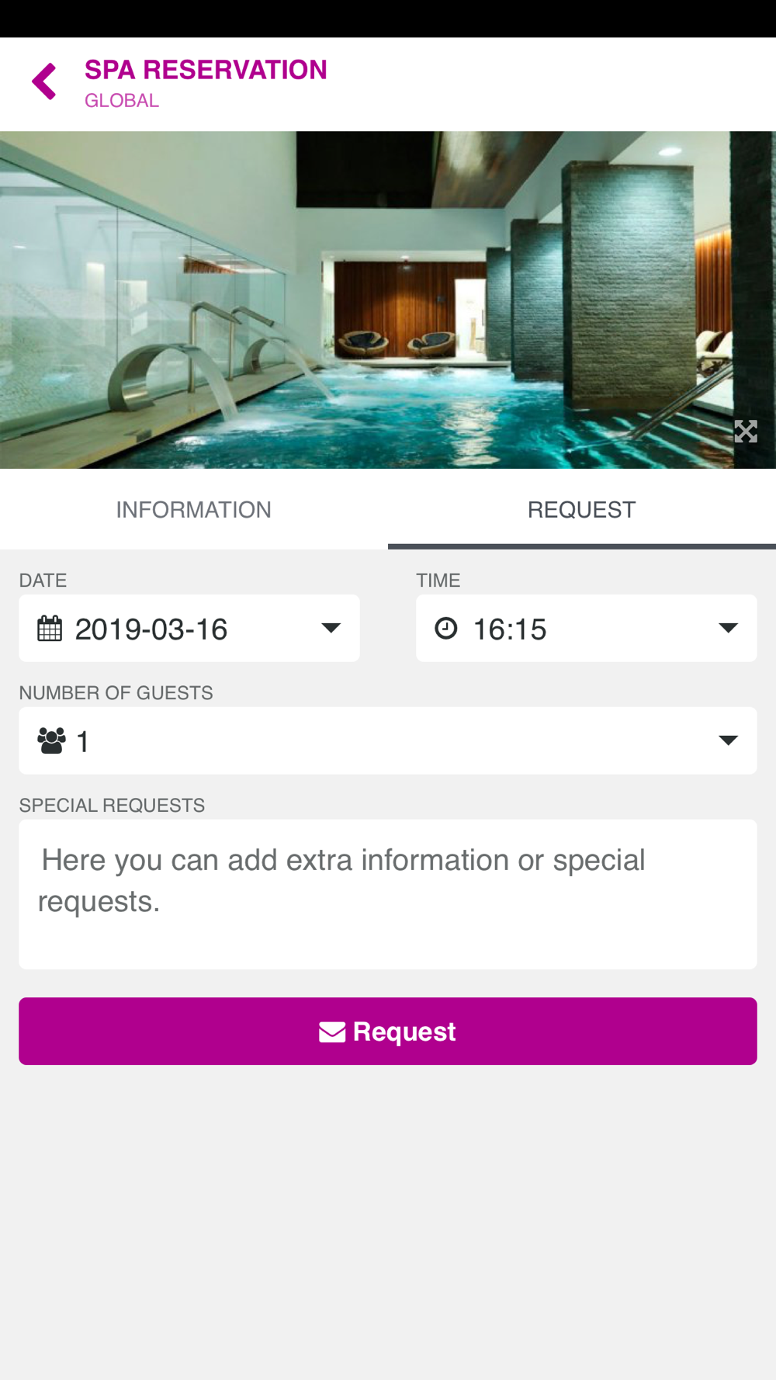The height and width of the screenshot is (1380, 776).
Task: Click the Spa Reservation title
Action: coord(206,70)
